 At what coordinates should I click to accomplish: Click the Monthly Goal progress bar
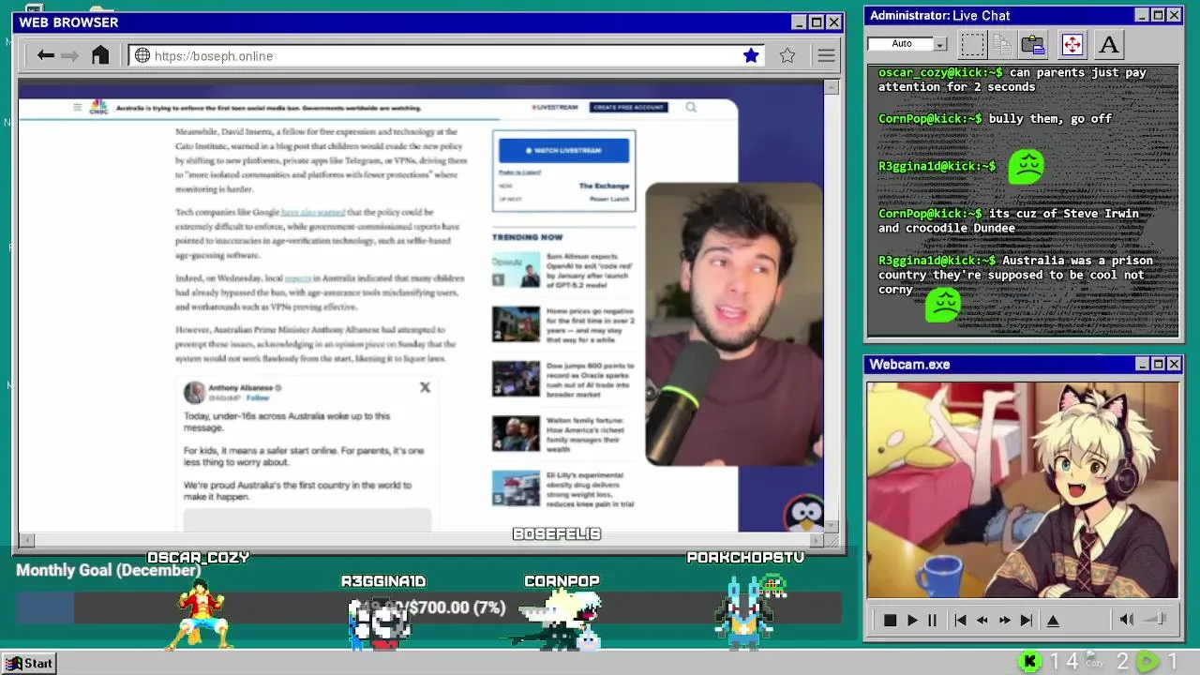click(428, 607)
